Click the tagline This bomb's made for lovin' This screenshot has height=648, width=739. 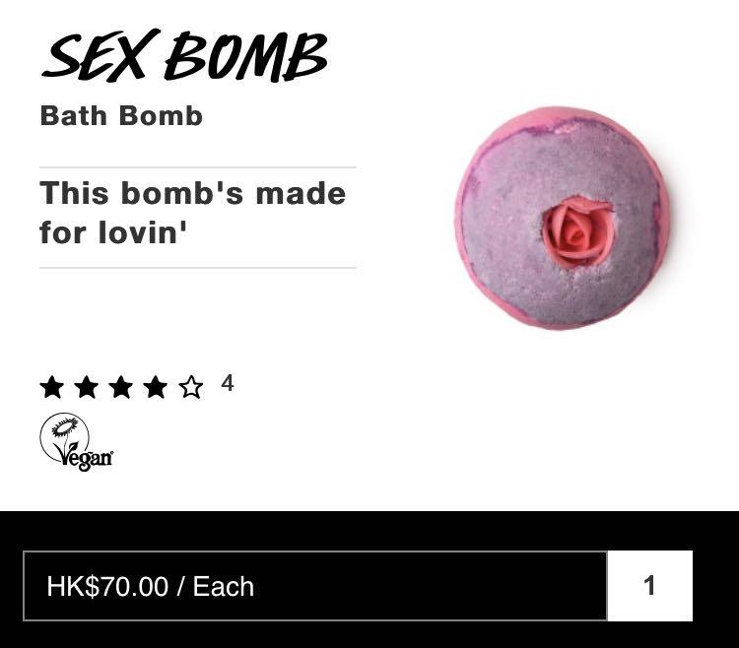click(x=193, y=213)
